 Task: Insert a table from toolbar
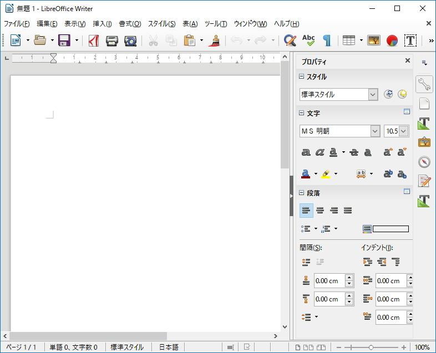[x=349, y=40]
